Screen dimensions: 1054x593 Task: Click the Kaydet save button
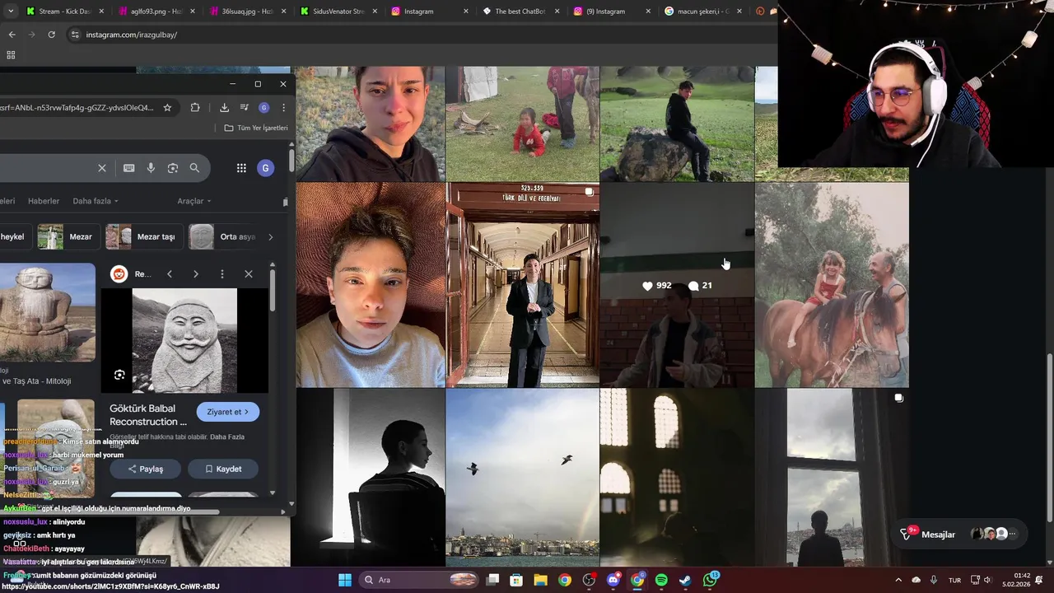pyautogui.click(x=223, y=469)
